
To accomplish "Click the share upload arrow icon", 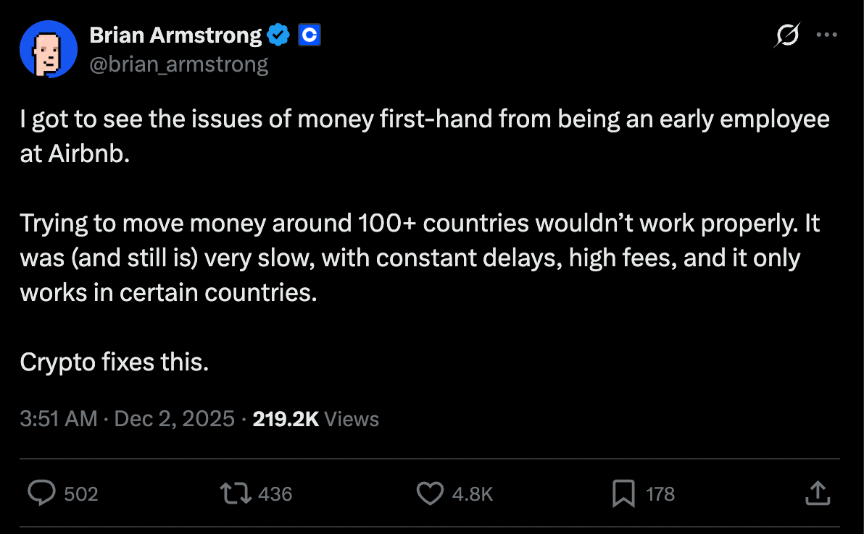I will point(817,493).
